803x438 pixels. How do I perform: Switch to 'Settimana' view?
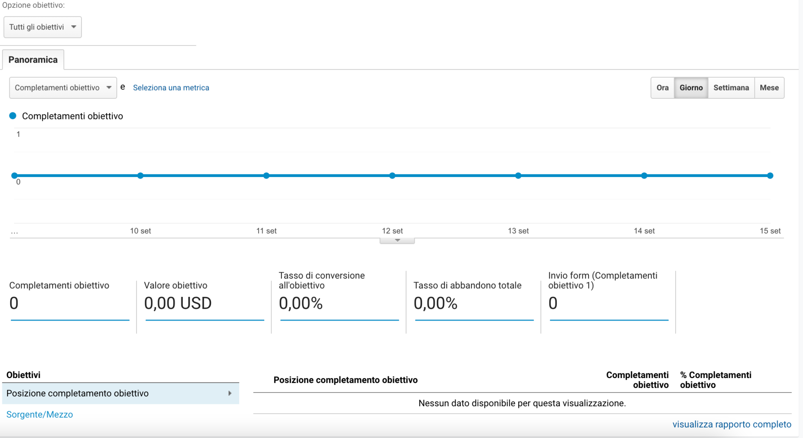731,87
